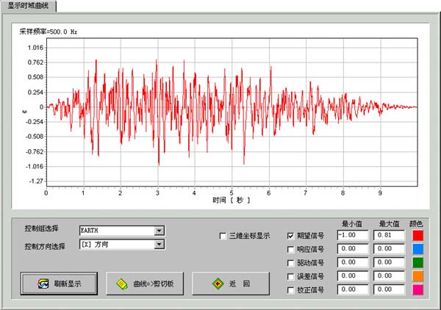Click the diamond icon on 返回 button
The height and width of the screenshot is (310, 441).
[218, 283]
